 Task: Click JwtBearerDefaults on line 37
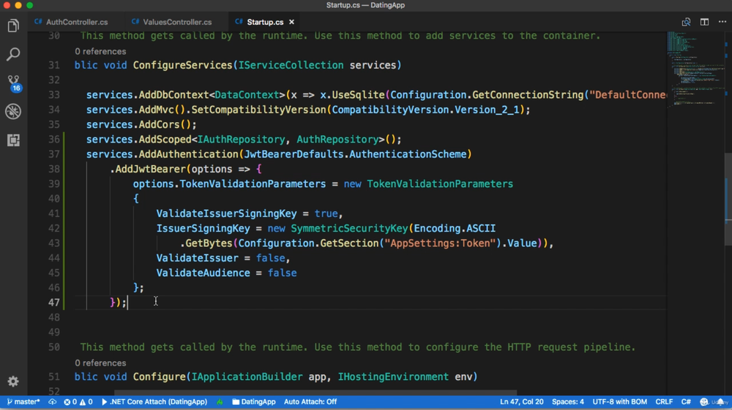[294, 154]
